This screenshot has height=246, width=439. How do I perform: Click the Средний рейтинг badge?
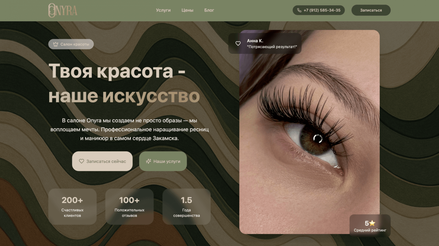370,225
